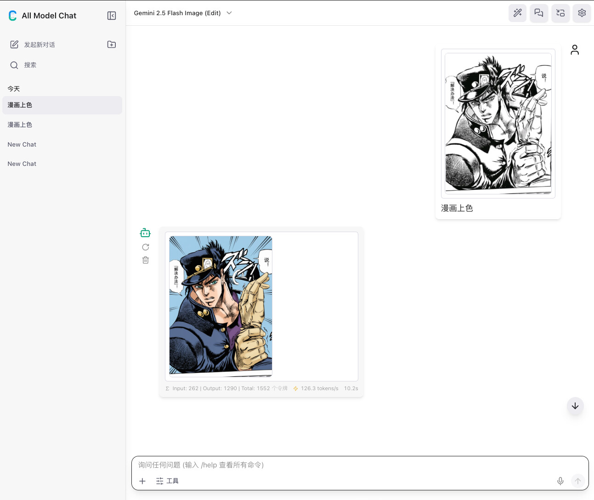
Task: Open the first New Chat entry
Action: pos(62,144)
